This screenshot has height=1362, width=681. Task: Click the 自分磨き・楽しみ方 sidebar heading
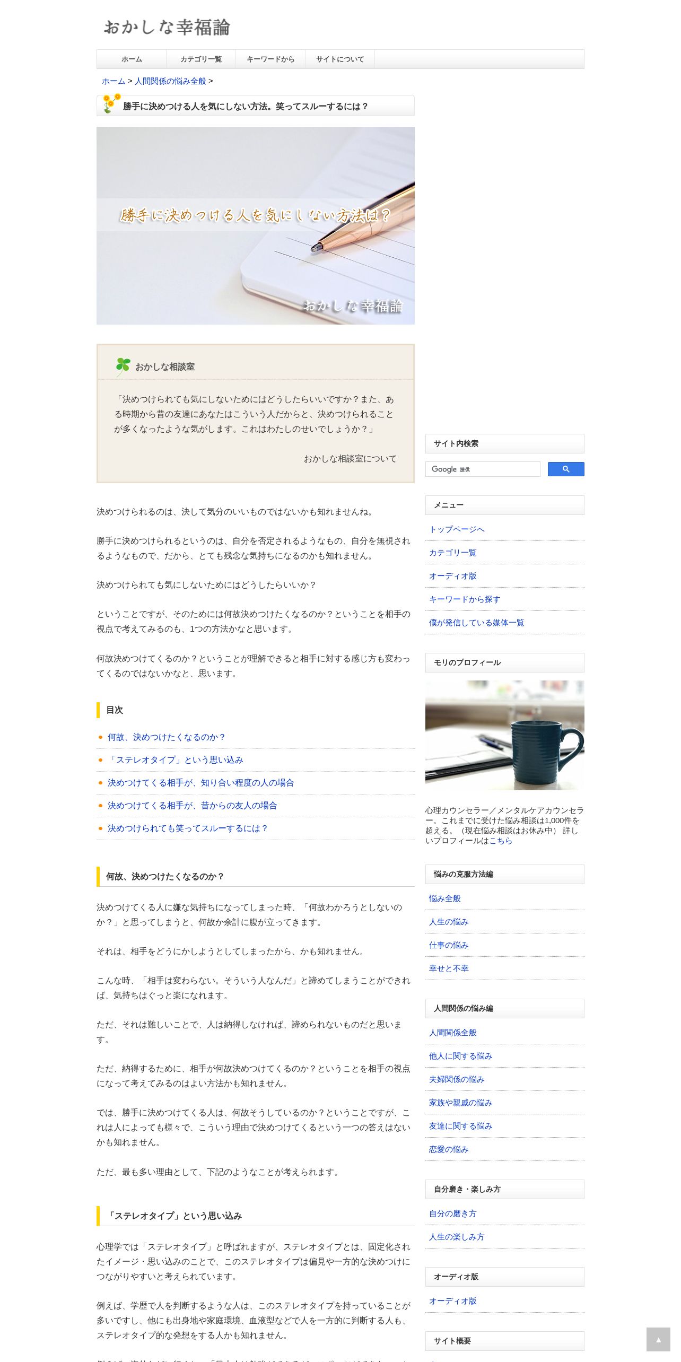[504, 1189]
